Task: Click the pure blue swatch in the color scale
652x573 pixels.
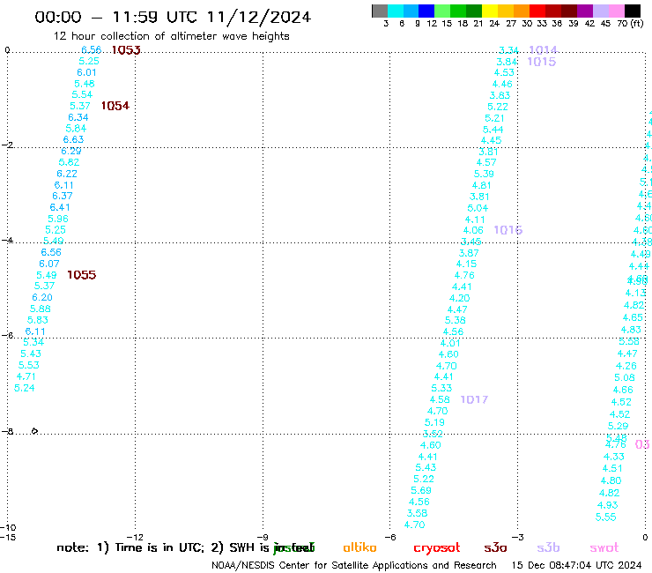Action: [x=427, y=11]
